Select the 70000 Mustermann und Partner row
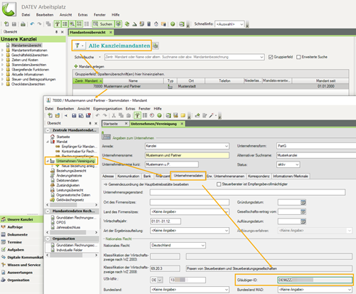This screenshot has height=294, width=356. (211, 86)
